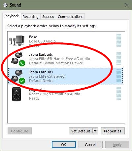Click the Set Default button
Viewport: 132px width, 151px height.
[x=81, y=131]
